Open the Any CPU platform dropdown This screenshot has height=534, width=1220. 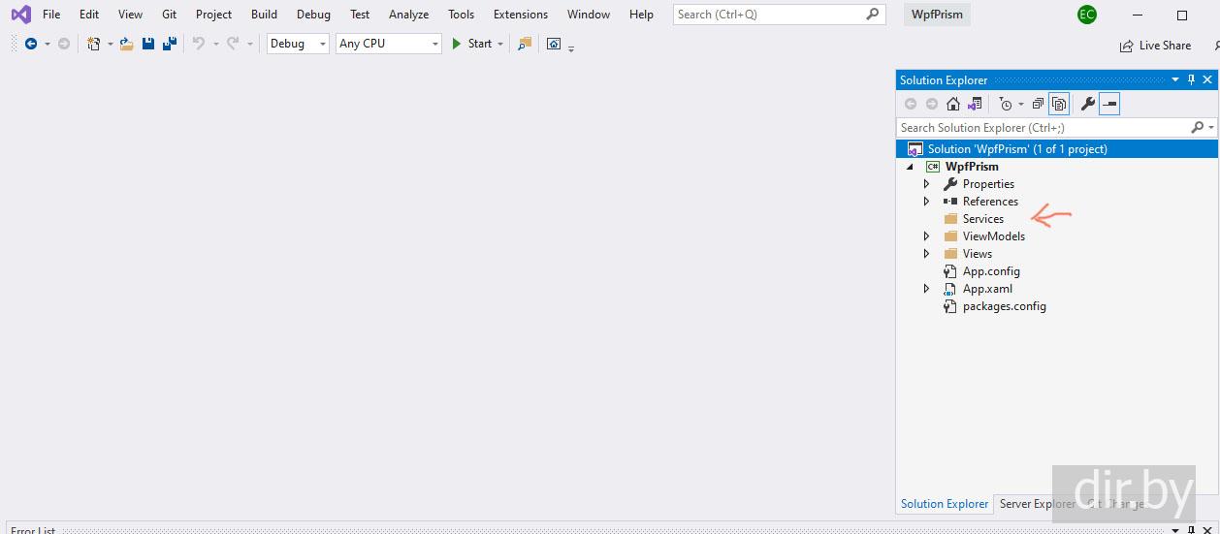click(x=388, y=44)
